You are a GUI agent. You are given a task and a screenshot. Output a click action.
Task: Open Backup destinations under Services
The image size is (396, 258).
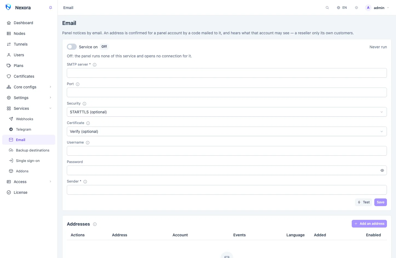click(x=29, y=150)
